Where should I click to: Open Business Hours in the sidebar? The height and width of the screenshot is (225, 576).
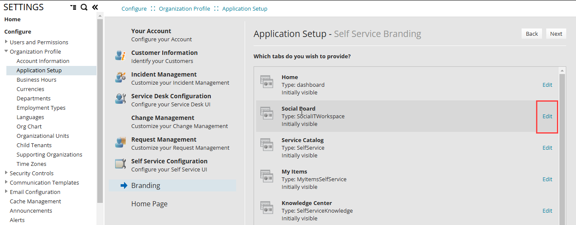click(x=36, y=80)
